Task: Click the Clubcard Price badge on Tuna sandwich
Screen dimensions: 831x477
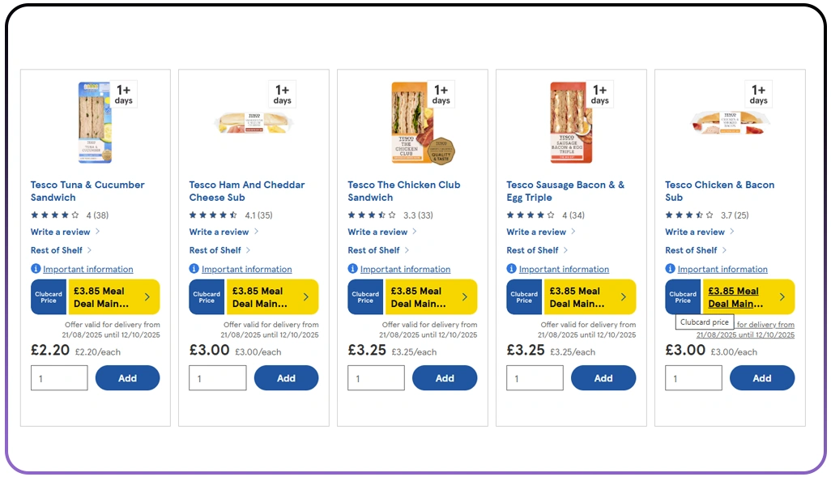Action: point(49,296)
